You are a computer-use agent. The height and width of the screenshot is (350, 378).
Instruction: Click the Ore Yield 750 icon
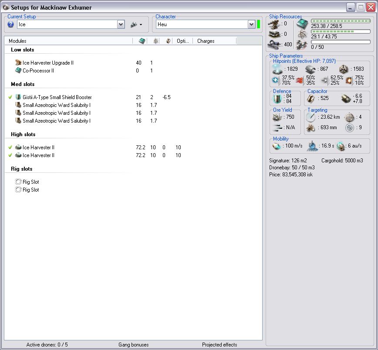(277, 117)
